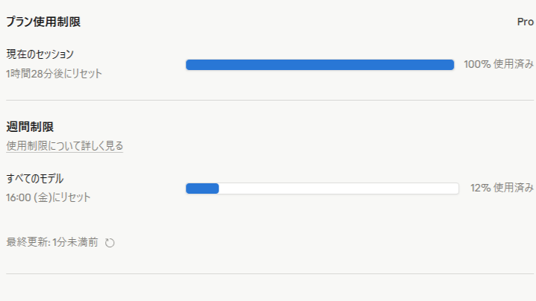Click the 最終更新: 1分未満前 timestamp

pyautogui.click(x=52, y=242)
